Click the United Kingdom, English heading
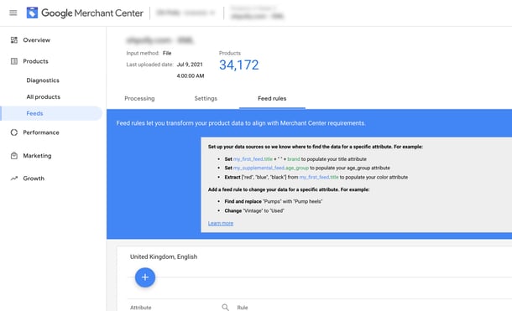This screenshot has height=311, width=512. (x=164, y=257)
